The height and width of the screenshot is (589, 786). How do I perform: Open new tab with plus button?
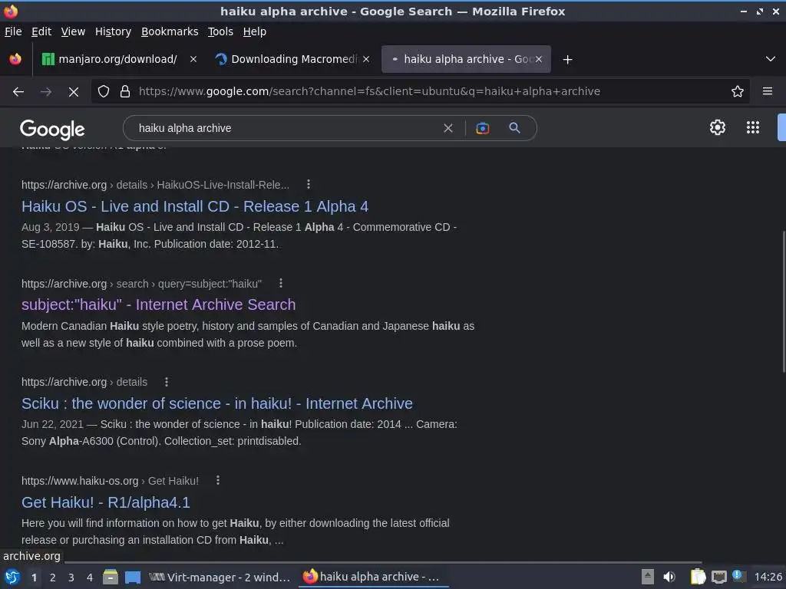pyautogui.click(x=567, y=60)
